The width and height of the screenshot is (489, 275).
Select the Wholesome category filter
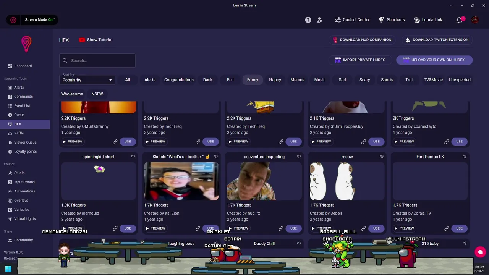tap(72, 94)
